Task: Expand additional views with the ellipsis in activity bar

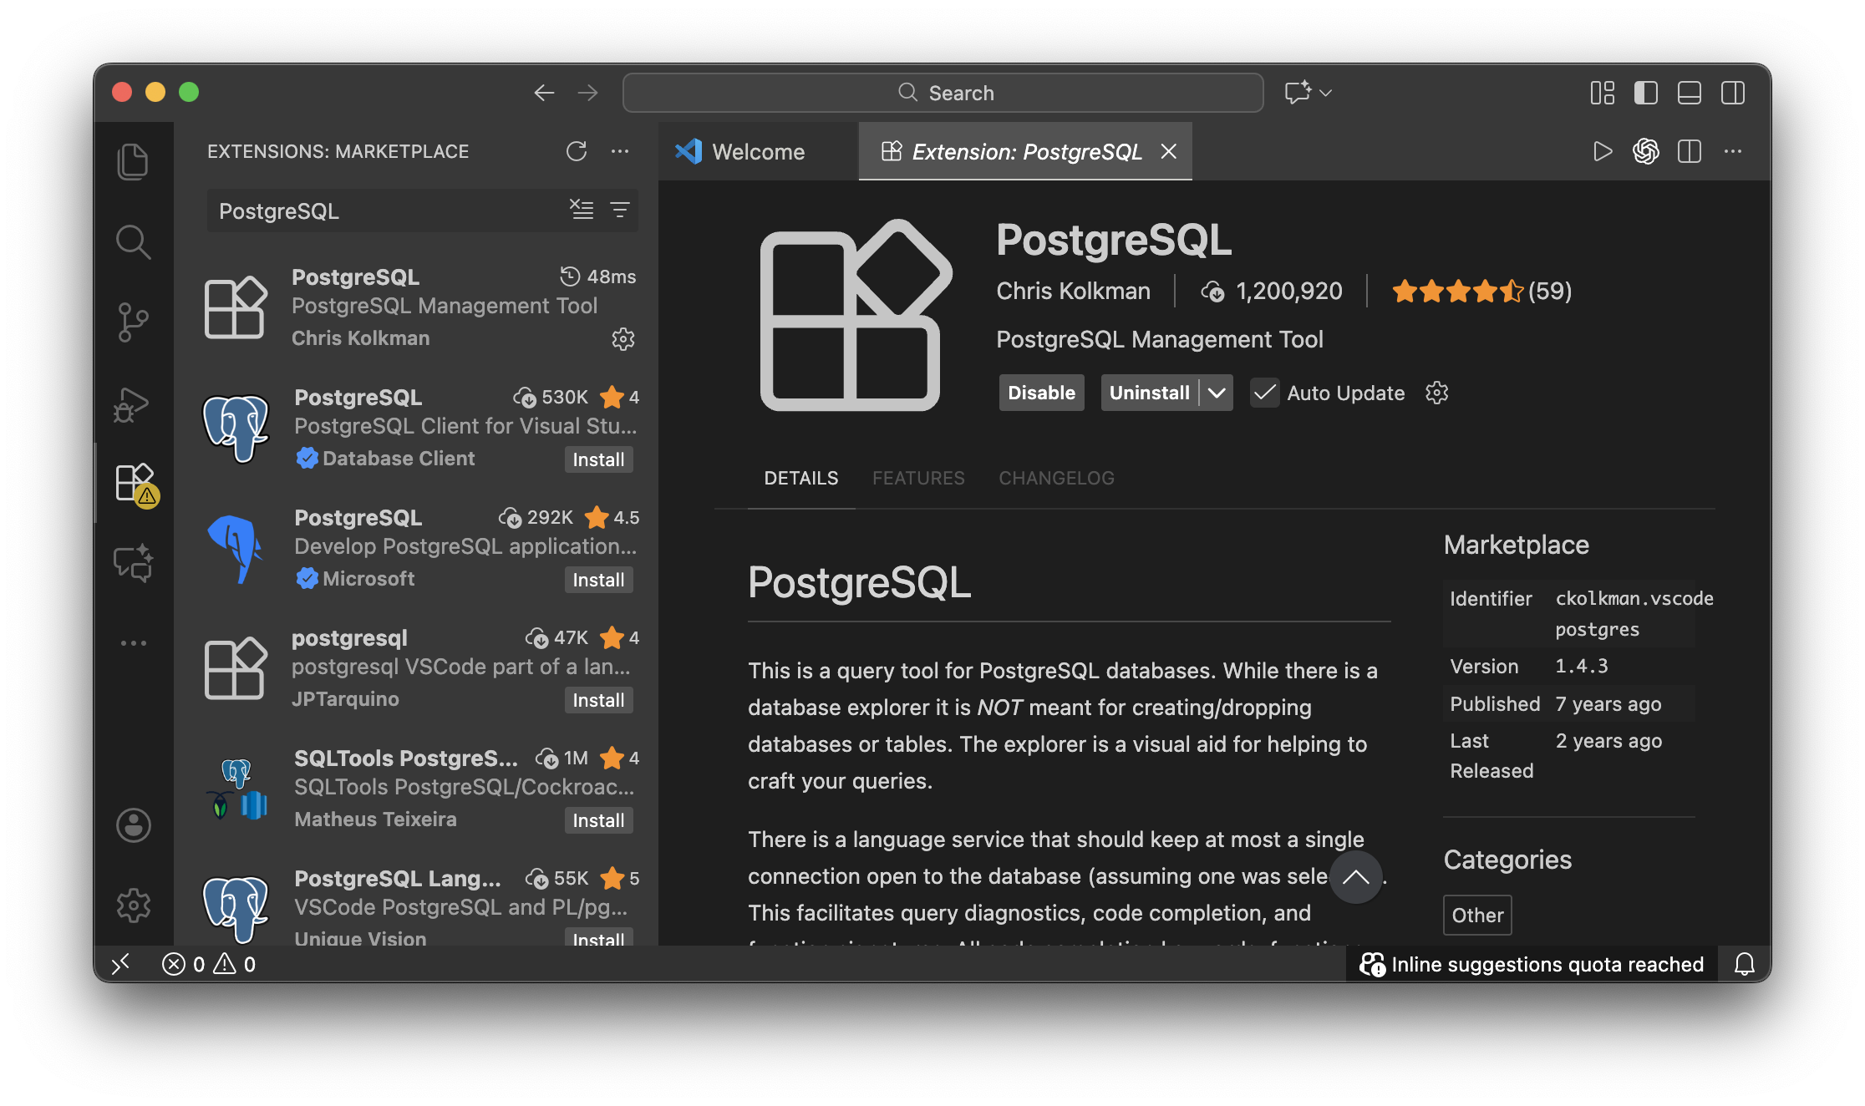Action: 133,643
